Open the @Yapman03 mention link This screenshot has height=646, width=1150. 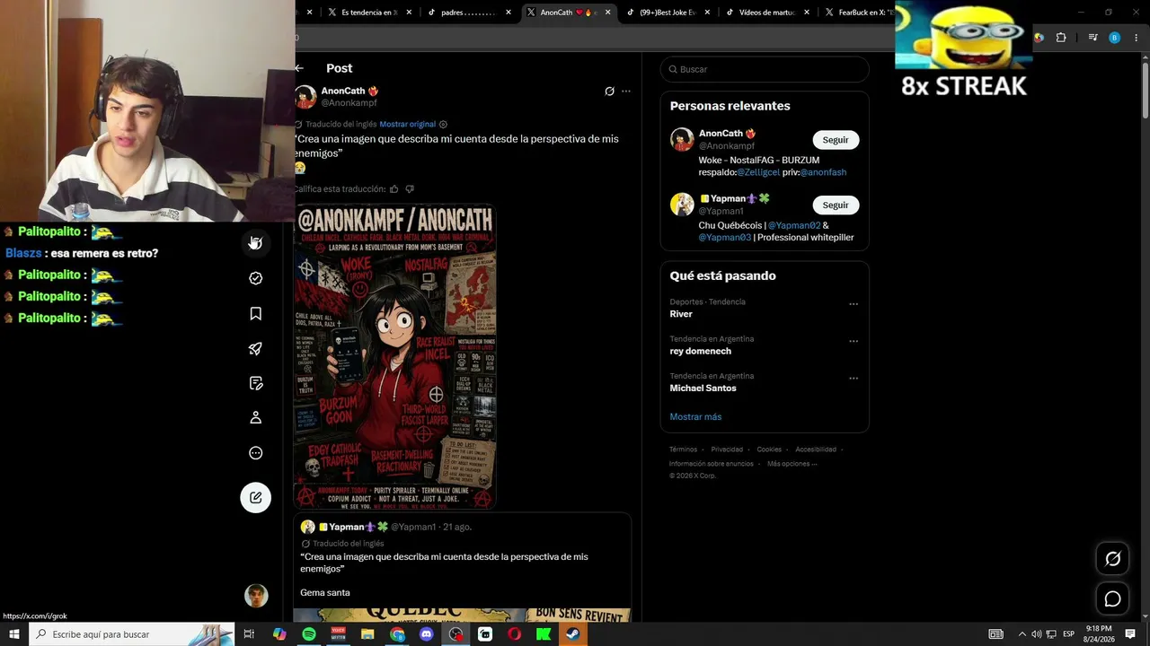(x=724, y=238)
